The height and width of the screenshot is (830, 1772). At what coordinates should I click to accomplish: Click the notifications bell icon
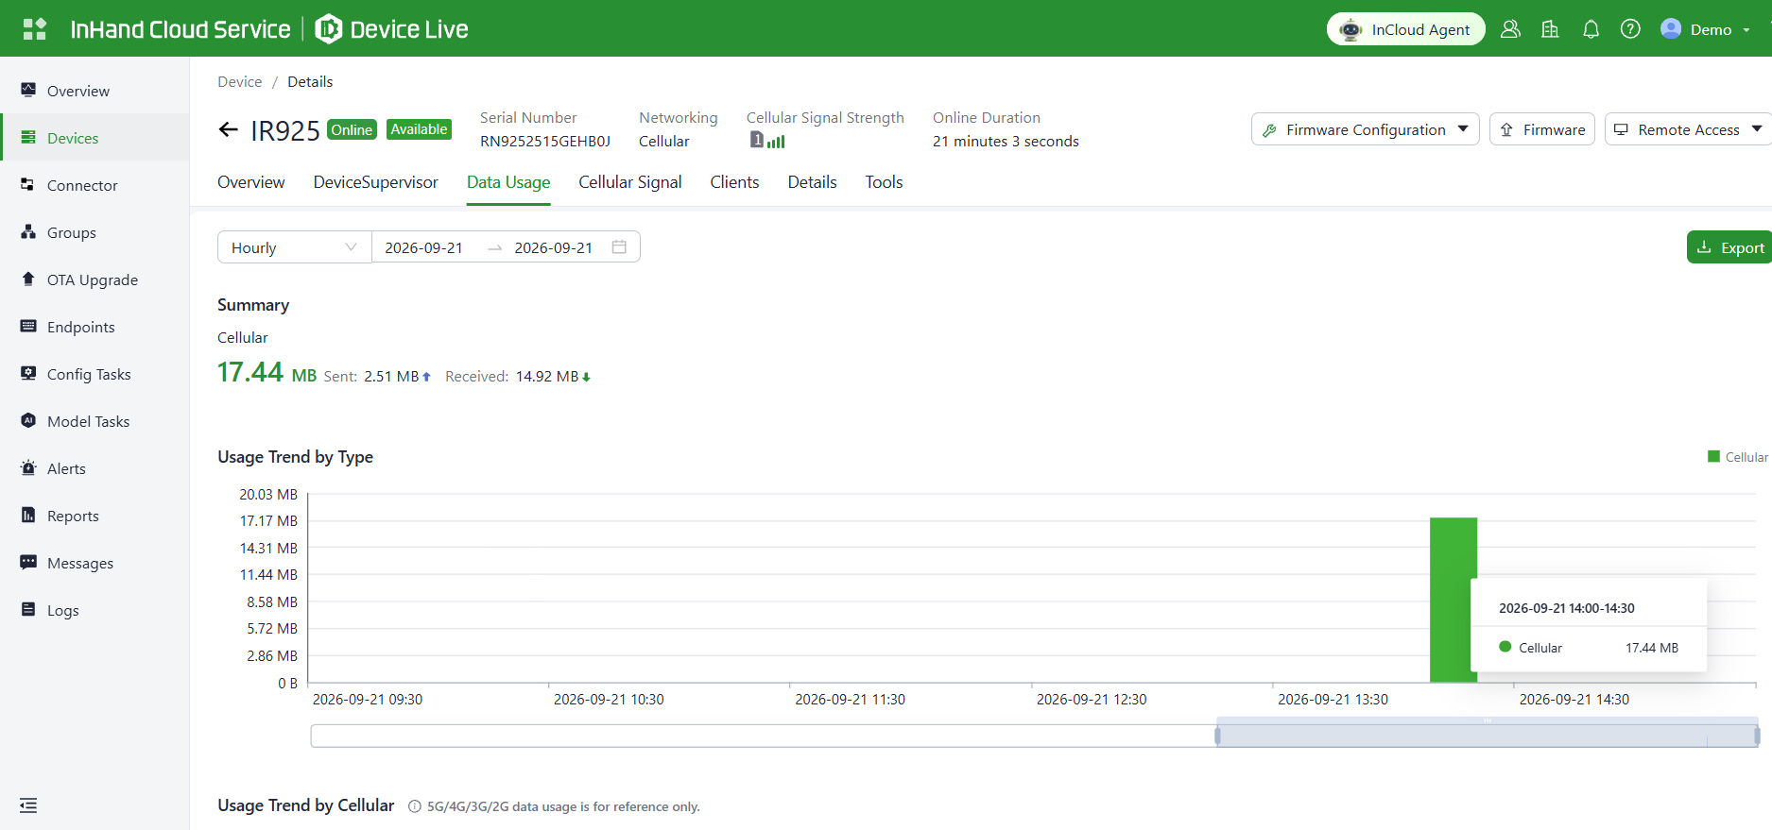pos(1591,29)
